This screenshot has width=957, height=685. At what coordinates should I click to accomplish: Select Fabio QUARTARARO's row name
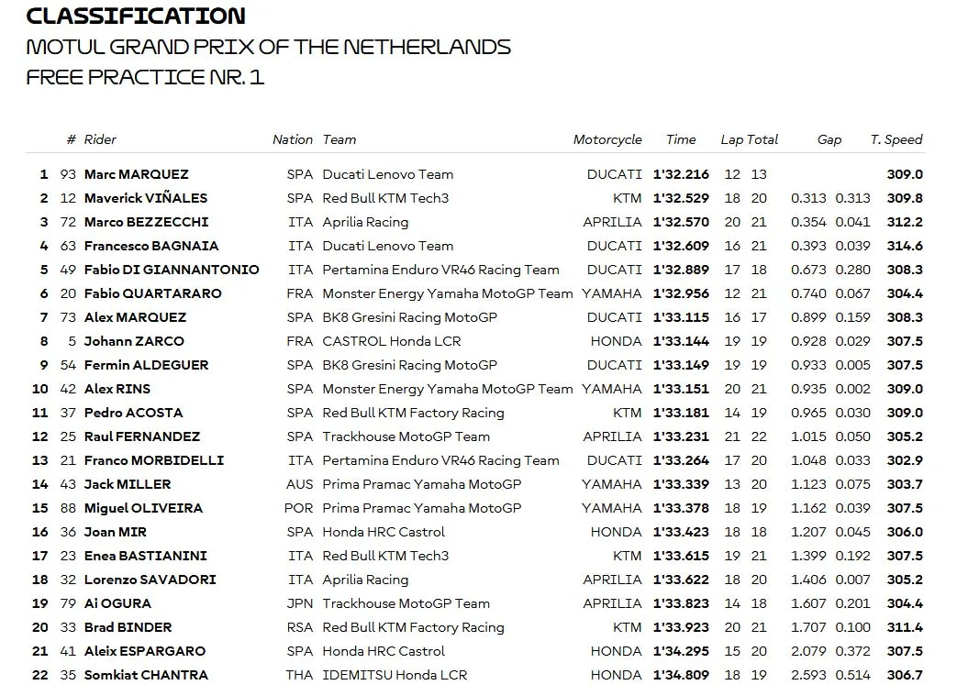point(152,293)
